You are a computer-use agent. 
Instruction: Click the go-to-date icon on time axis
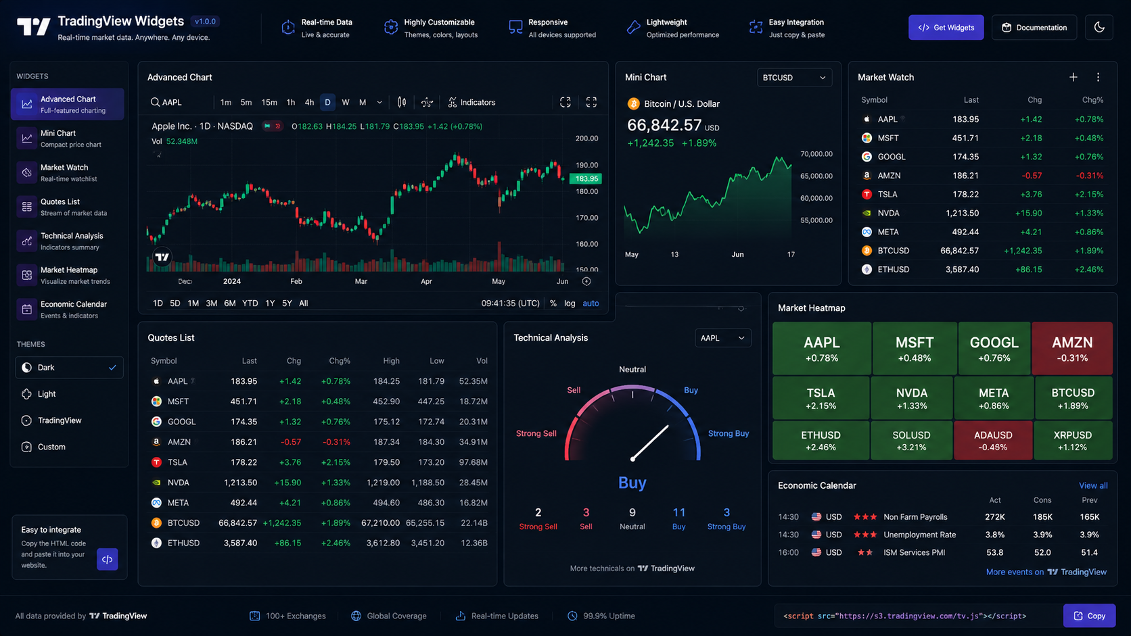pyautogui.click(x=586, y=281)
